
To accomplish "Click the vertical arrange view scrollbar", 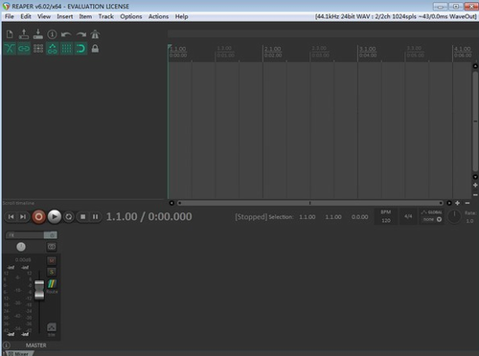I will click(x=475, y=122).
